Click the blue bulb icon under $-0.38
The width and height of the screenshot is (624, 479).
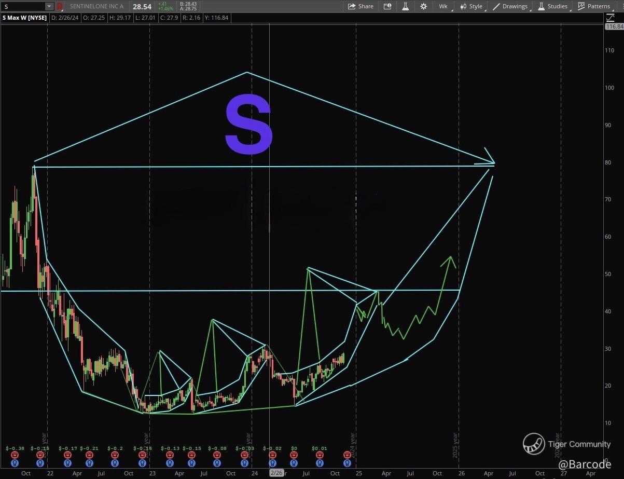[14, 462]
